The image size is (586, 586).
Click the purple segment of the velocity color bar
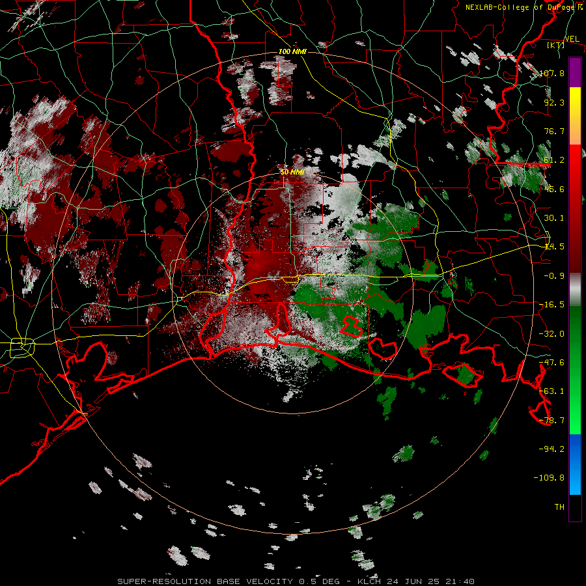(x=575, y=73)
